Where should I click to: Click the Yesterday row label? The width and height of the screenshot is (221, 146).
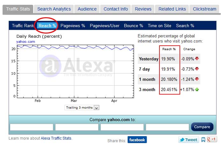tap(149, 59)
